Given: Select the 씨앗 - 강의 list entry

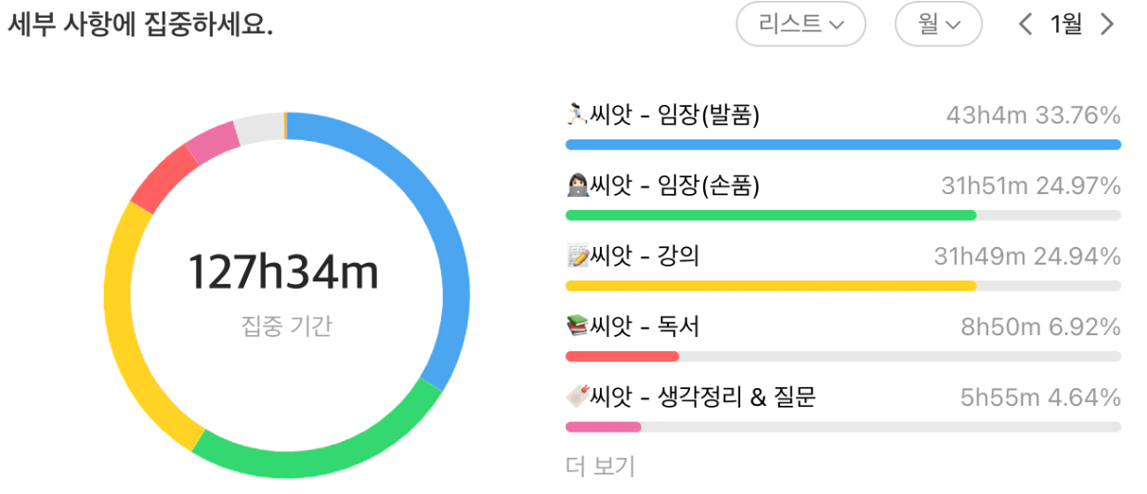Looking at the screenshot, I should pos(843,266).
